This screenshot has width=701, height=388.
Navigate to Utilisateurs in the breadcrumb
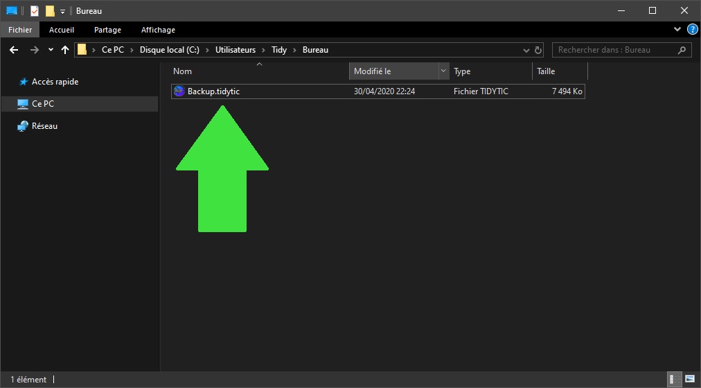(236, 50)
